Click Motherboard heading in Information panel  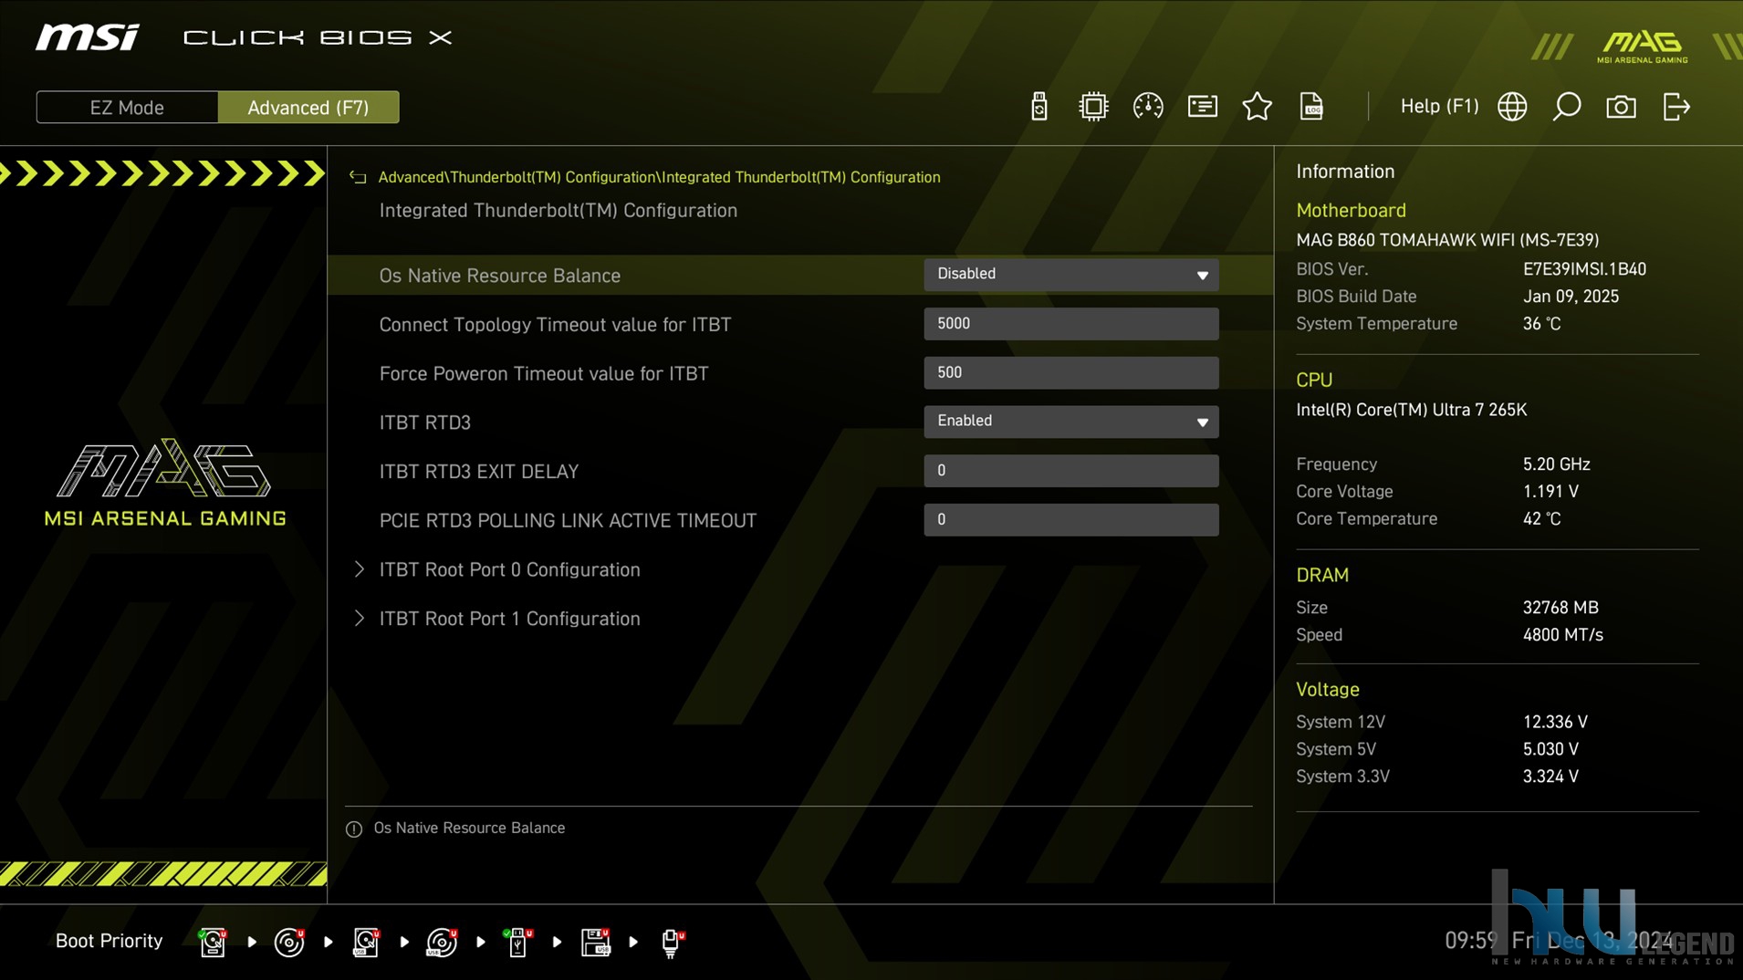[1351, 211]
